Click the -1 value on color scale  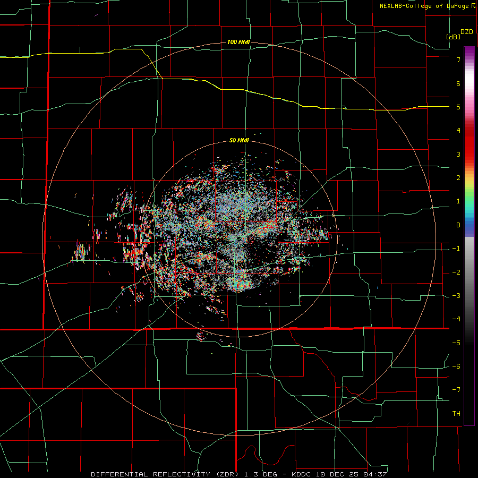[456, 249]
